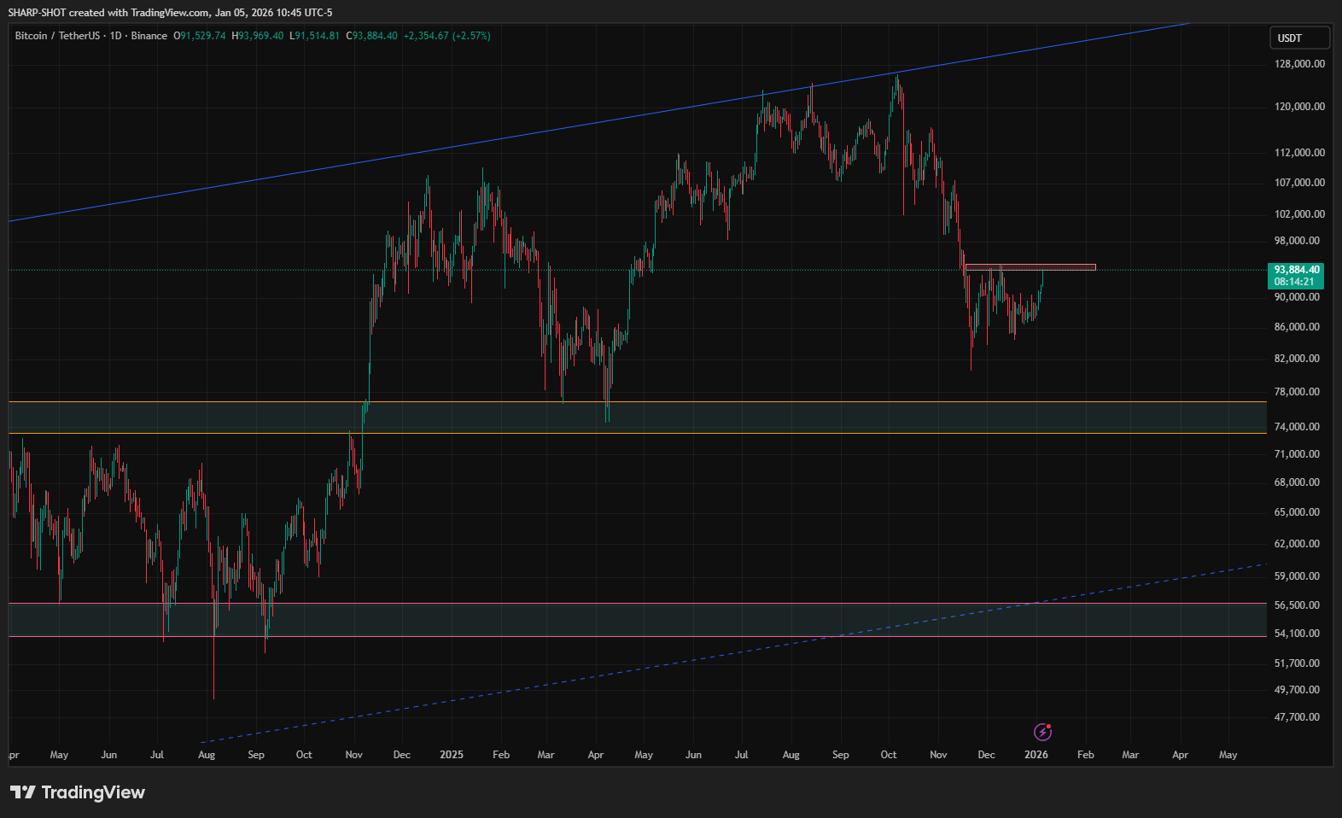Click the 74,000.00 price axis label
The height and width of the screenshot is (818, 1342).
(1297, 427)
